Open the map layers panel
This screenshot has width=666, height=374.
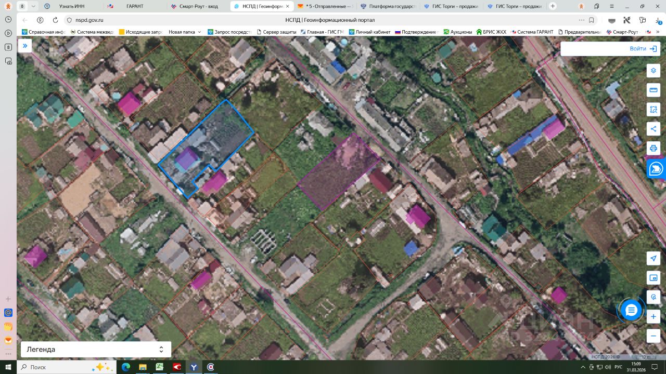coord(654,71)
